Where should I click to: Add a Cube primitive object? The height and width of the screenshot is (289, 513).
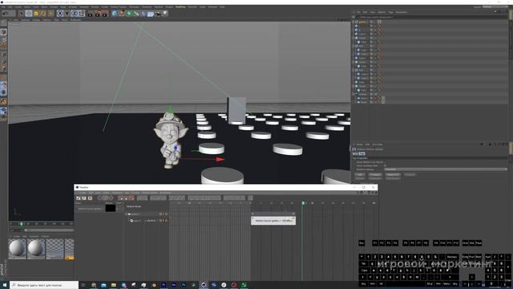[x=114, y=14]
